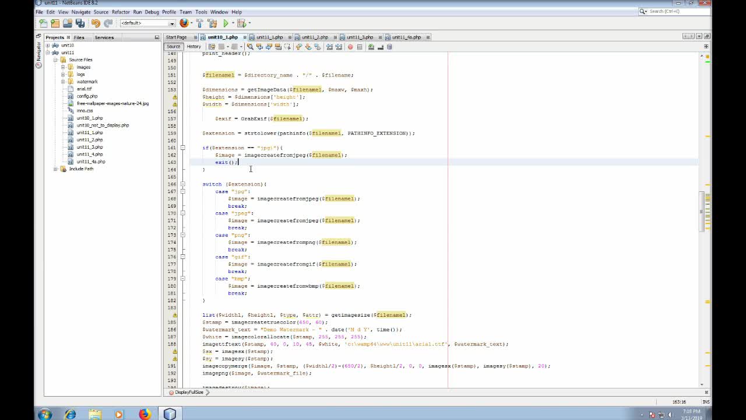
Task: Collapse the switch statement code fold
Action: click(x=182, y=184)
